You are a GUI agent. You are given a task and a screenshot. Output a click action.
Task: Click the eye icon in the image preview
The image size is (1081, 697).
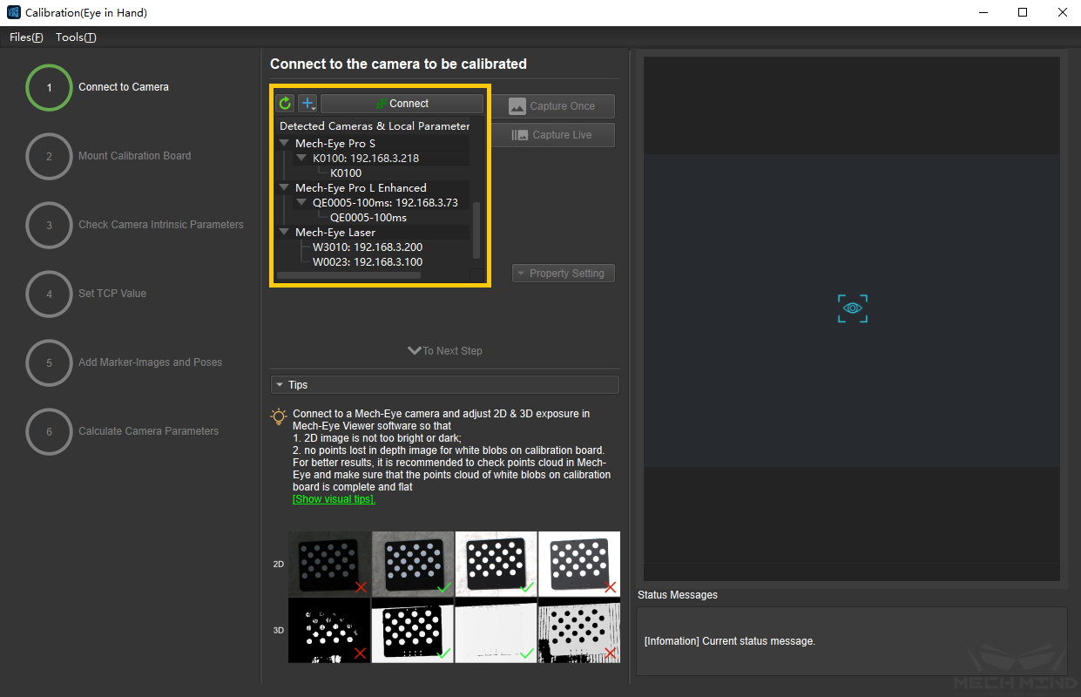pyautogui.click(x=853, y=308)
